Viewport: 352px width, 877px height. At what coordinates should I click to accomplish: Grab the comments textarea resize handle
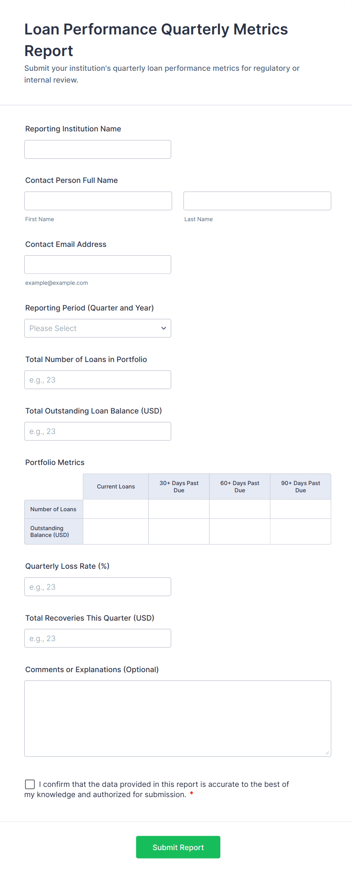point(327,753)
